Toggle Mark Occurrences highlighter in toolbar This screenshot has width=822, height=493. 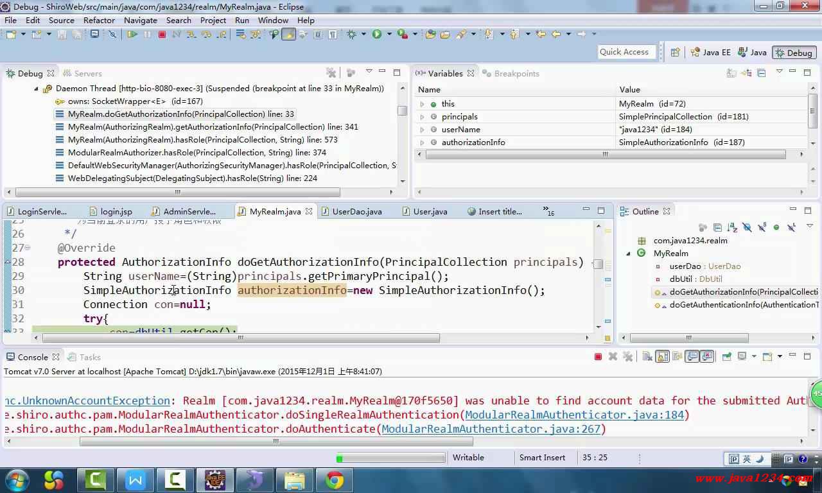click(288, 34)
